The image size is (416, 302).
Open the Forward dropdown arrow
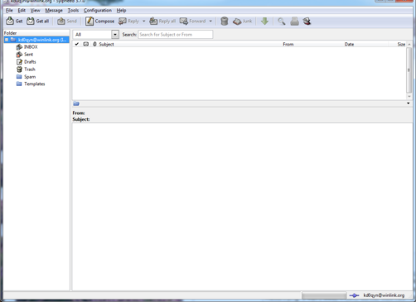210,22
